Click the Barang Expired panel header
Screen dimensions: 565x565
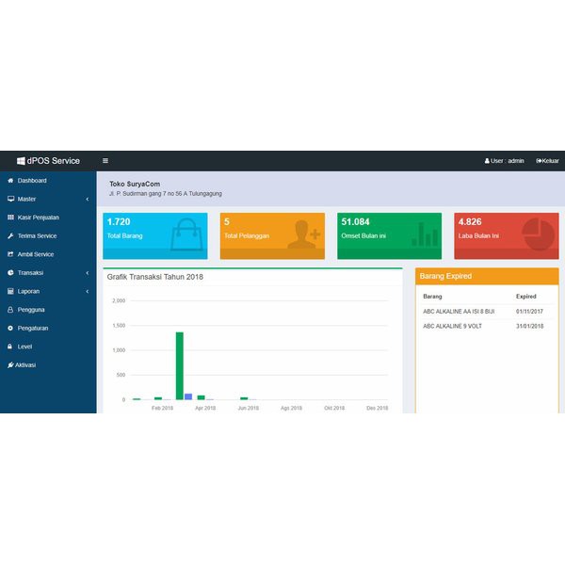(x=487, y=276)
